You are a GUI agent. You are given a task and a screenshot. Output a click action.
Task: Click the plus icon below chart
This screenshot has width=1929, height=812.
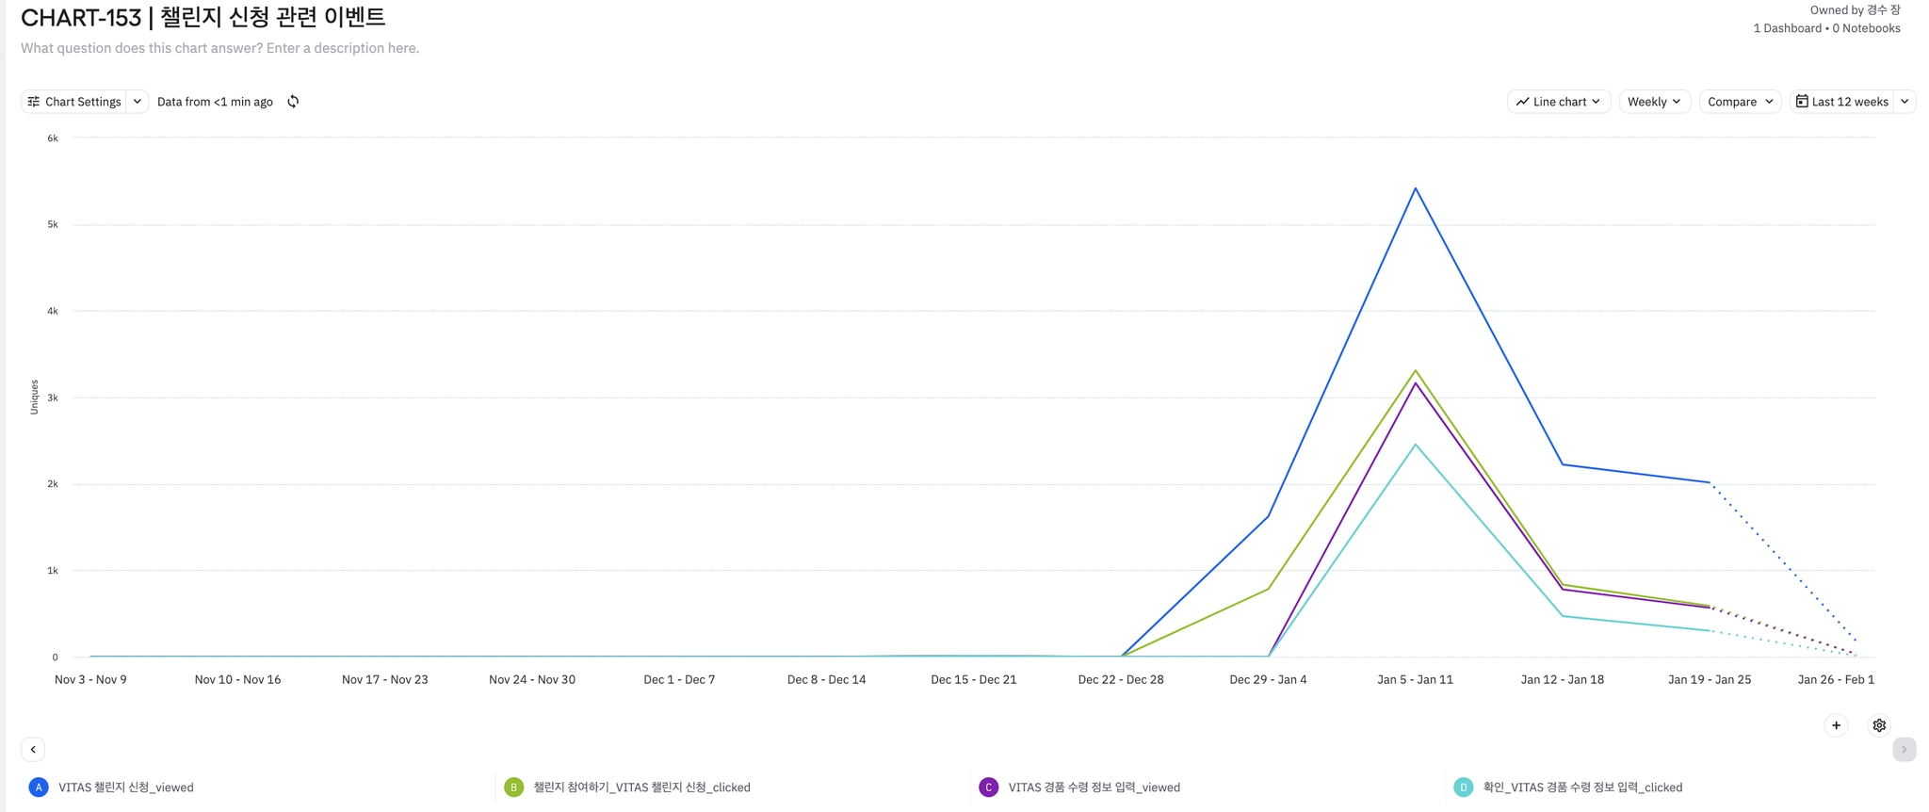1836,725
